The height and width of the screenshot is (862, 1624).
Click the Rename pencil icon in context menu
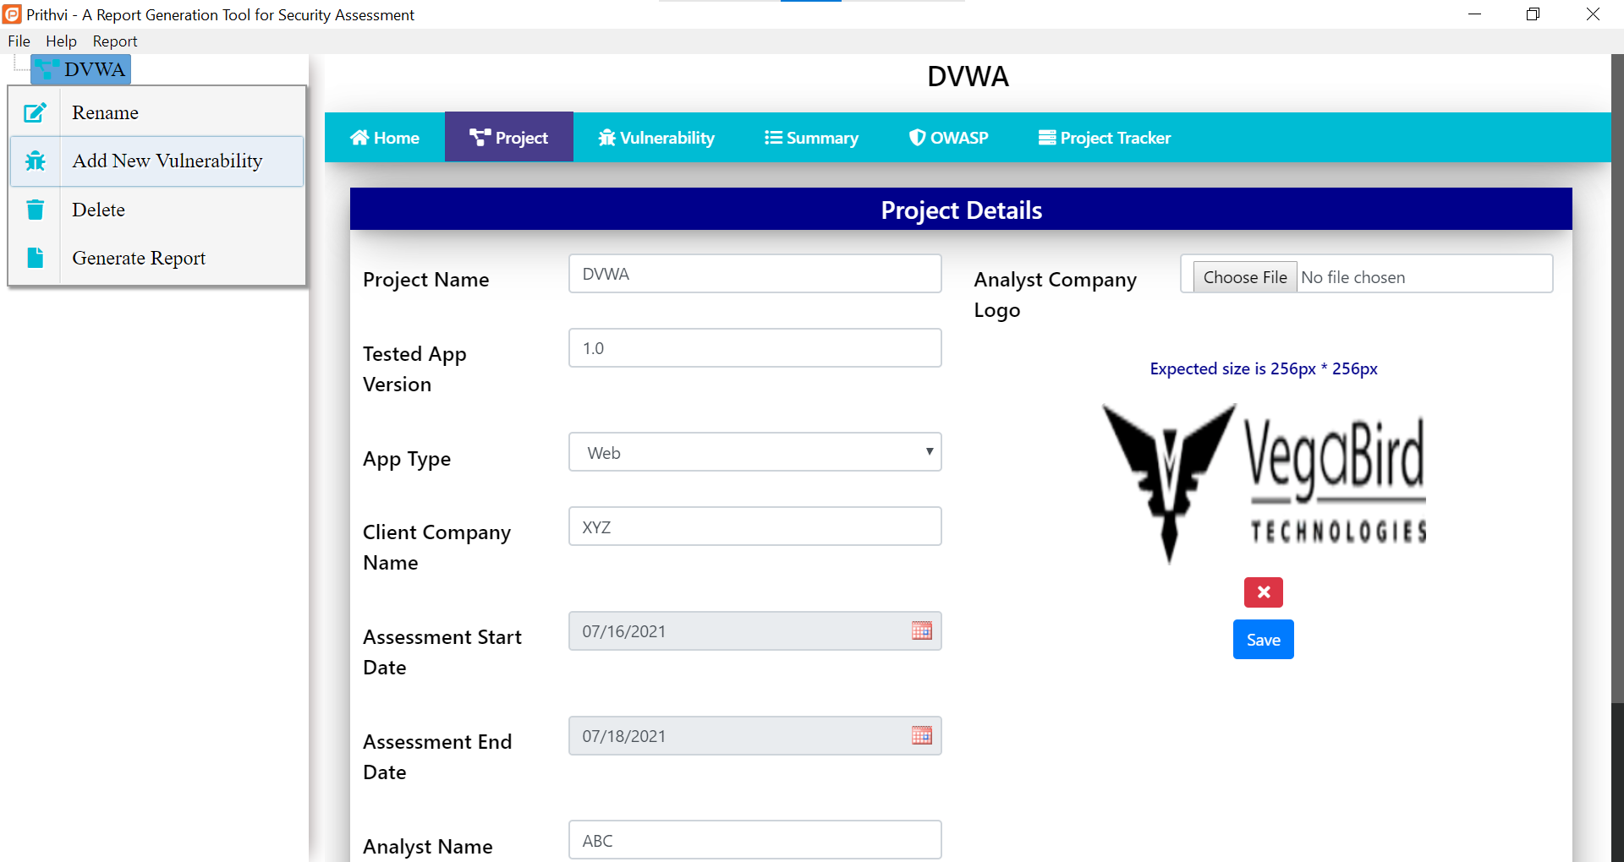pyautogui.click(x=35, y=112)
